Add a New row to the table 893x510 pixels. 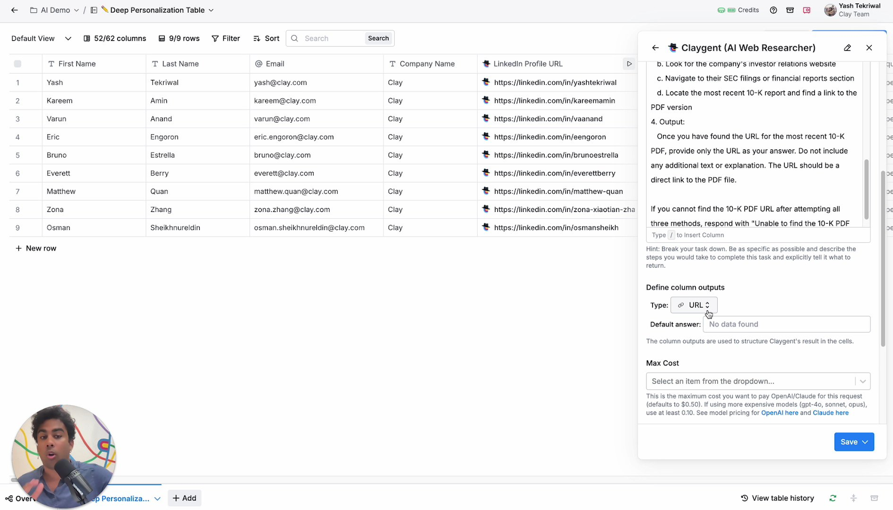point(36,248)
